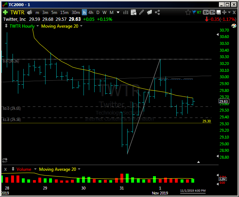Switch to the 30m timeframe
The width and height of the screenshot is (239, 197).
coord(76,13)
